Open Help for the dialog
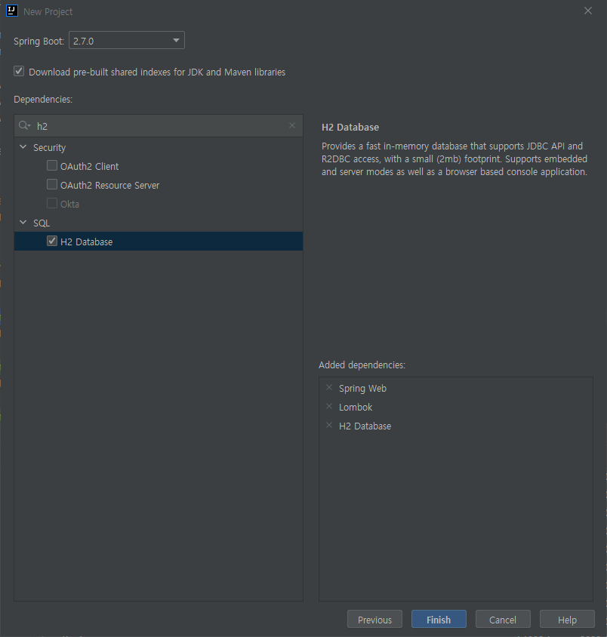607x637 pixels. coord(567,620)
